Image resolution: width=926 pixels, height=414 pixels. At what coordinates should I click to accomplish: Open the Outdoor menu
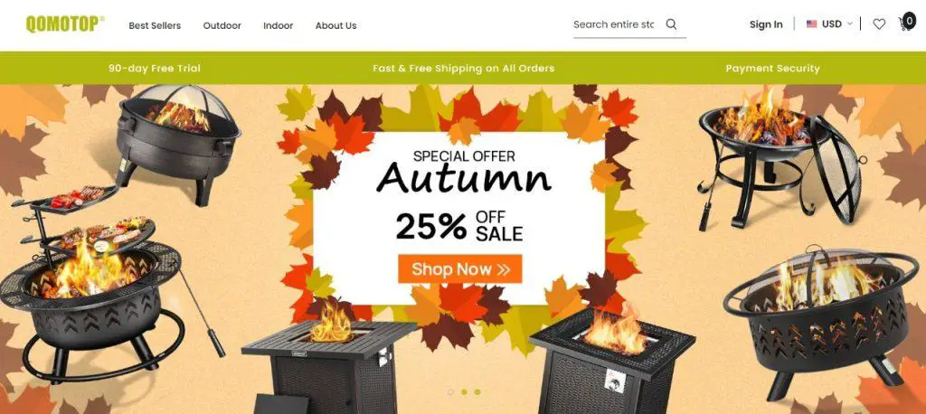[x=222, y=25]
